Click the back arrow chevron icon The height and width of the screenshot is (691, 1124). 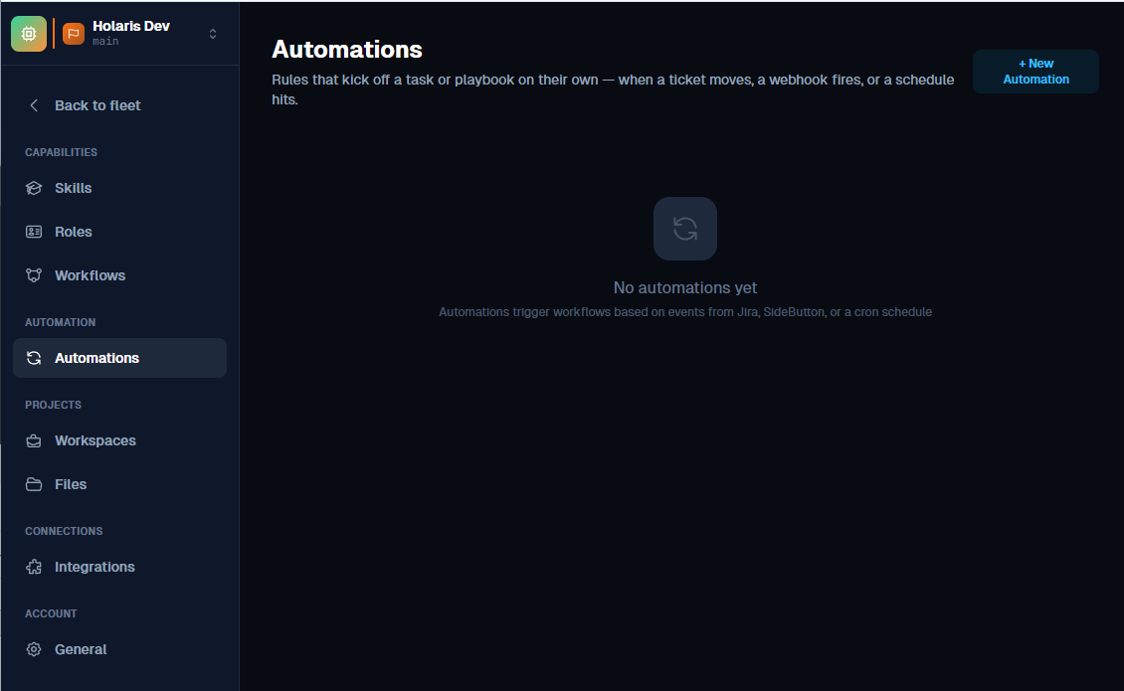[x=34, y=105]
